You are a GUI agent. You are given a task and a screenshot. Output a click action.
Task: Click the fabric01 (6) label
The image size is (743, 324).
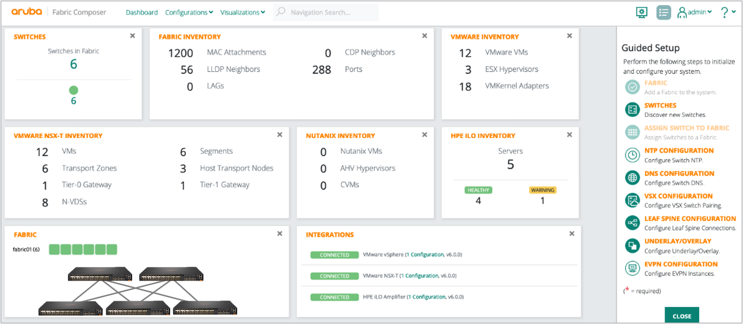tap(26, 249)
